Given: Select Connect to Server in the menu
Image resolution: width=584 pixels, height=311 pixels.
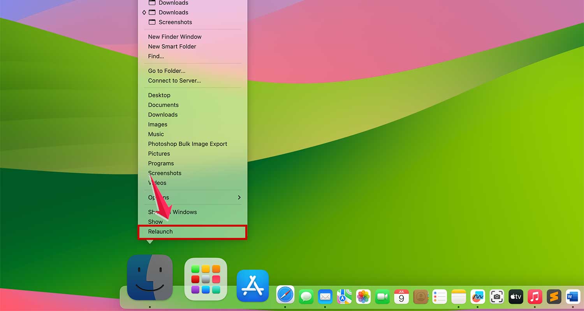Looking at the screenshot, I should [174, 80].
